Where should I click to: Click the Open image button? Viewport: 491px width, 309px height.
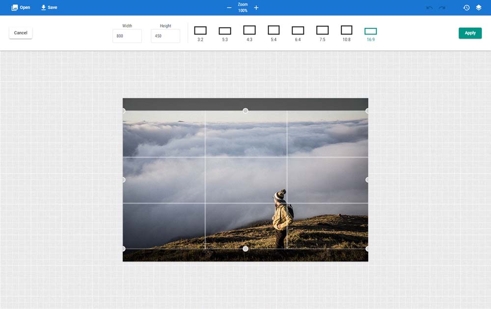[21, 7]
